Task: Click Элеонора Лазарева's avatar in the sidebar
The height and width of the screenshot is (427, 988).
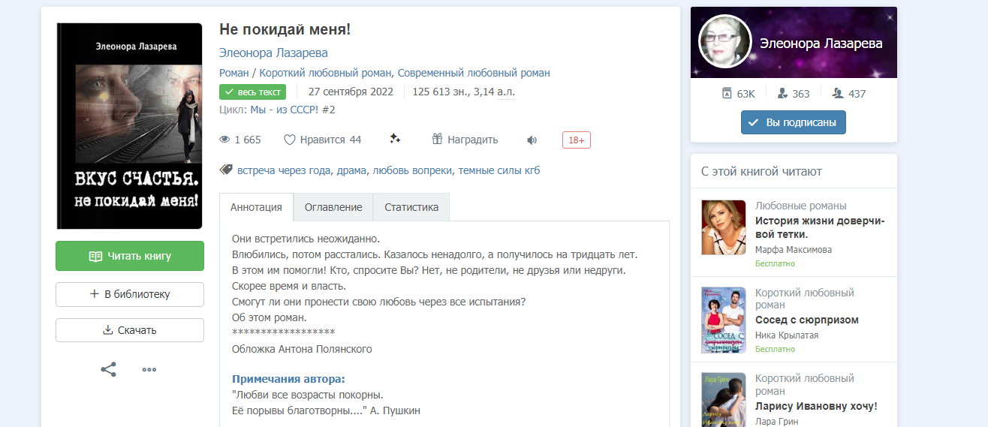Action: click(x=724, y=41)
